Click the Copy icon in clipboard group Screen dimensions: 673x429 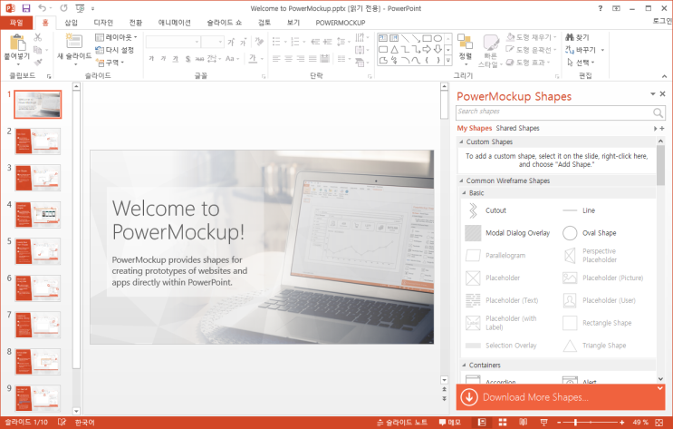pos(38,50)
